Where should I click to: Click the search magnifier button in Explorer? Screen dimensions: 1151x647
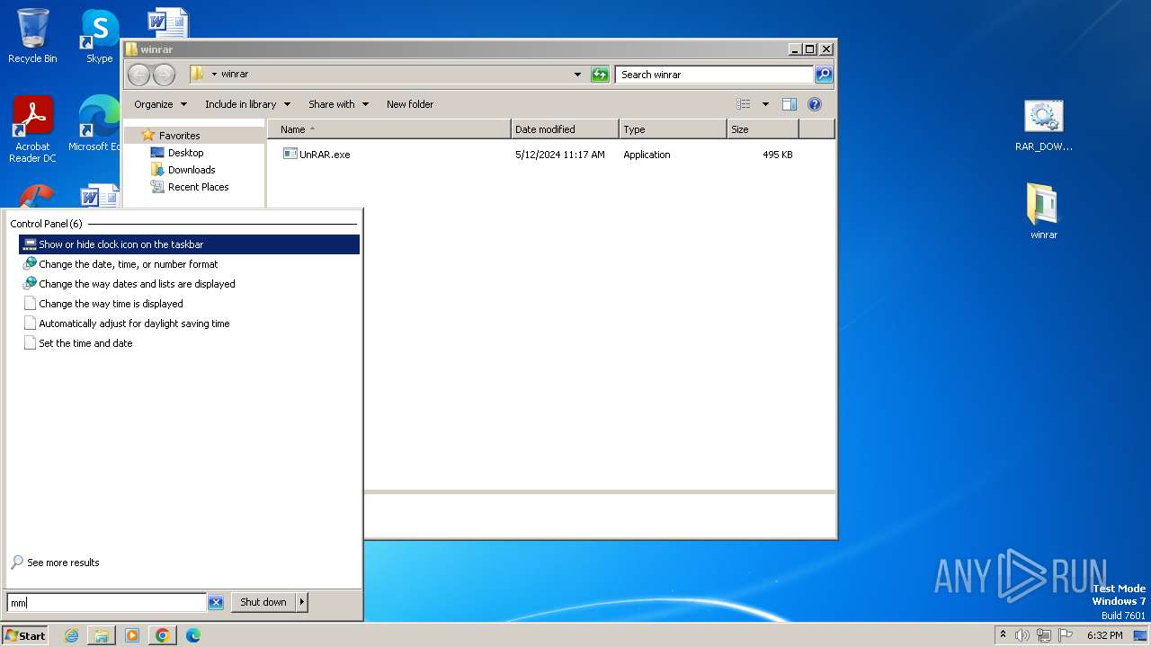click(824, 75)
